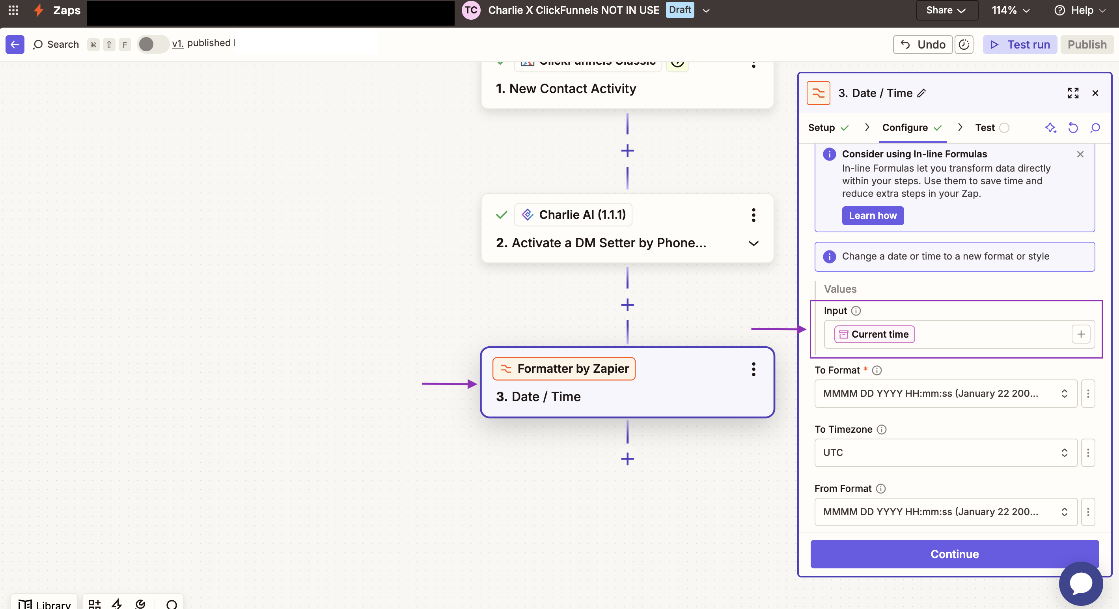Select the Charlie AI (1.1.1) app badge
The height and width of the screenshot is (609, 1119).
(573, 215)
